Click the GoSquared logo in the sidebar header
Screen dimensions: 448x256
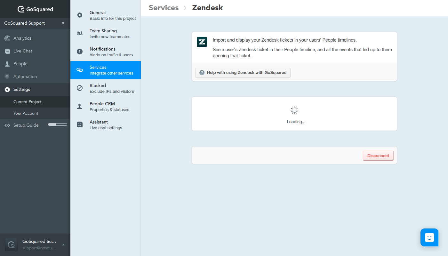35,9
